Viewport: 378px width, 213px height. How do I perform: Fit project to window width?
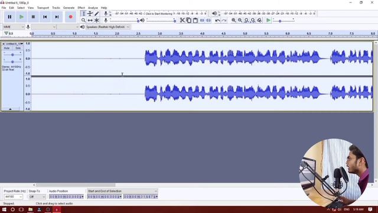253,21
